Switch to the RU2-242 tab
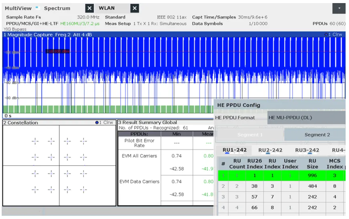Image resolution: width=349 pixels, height=219 pixels. 270,150
